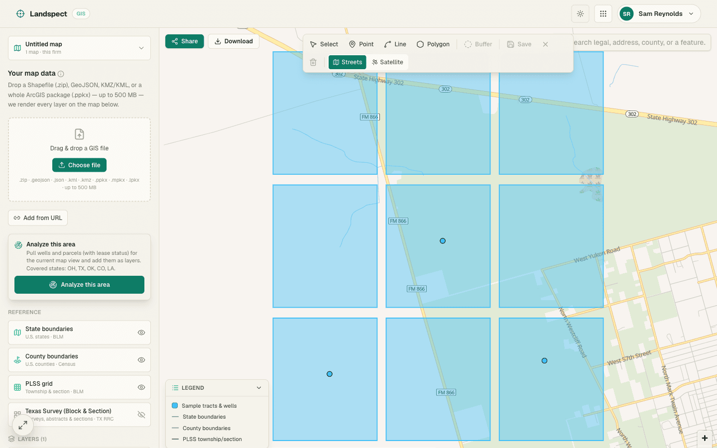Click the PLSS township/section legend line swatch
The height and width of the screenshot is (448, 717).
click(175, 439)
